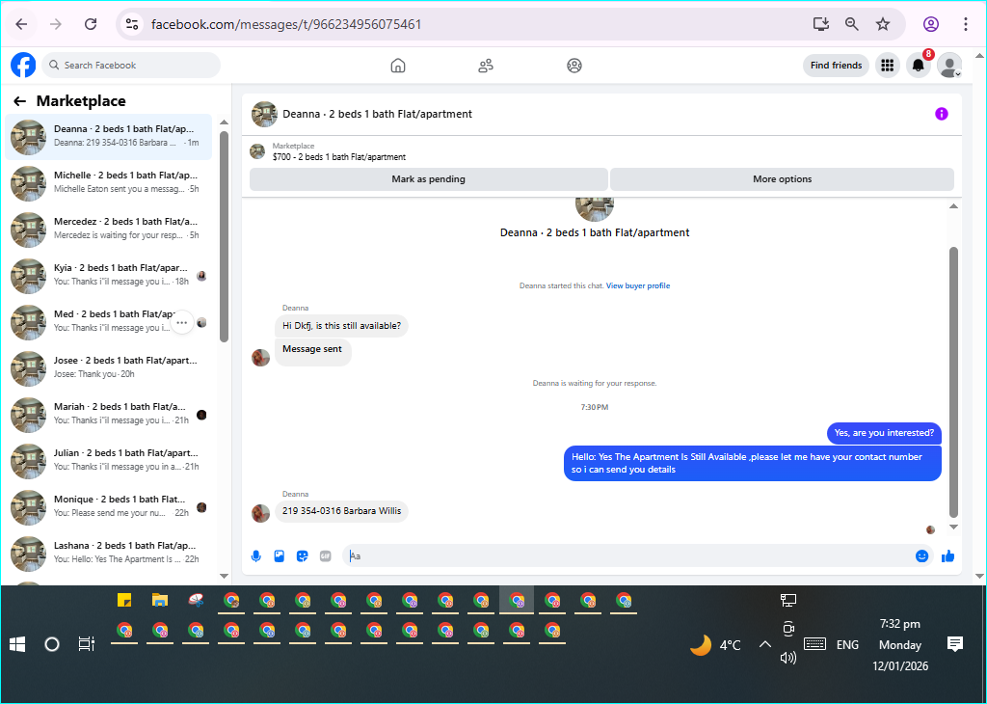Open the Facebook menu grid icon

coord(888,65)
